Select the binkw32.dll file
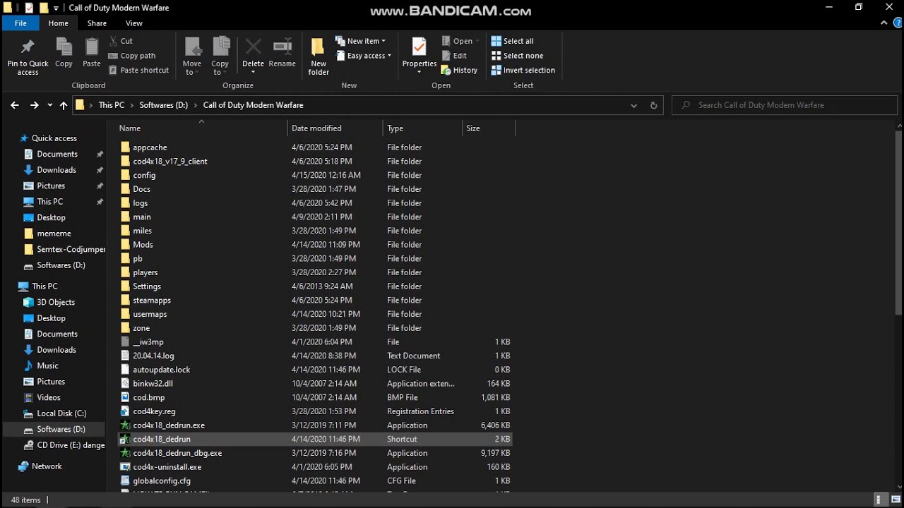The image size is (904, 508). coord(153,384)
